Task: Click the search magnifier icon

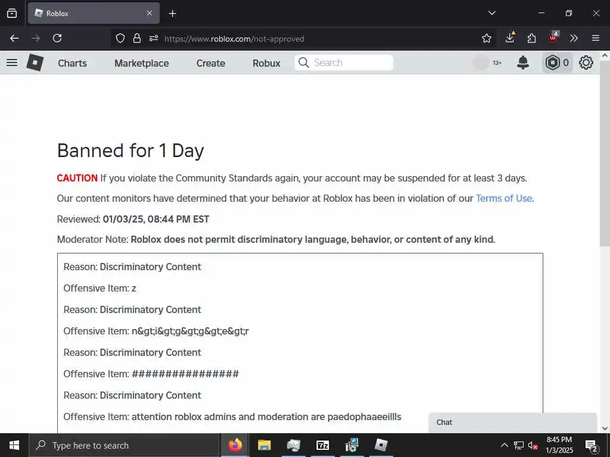Action: pyautogui.click(x=303, y=62)
